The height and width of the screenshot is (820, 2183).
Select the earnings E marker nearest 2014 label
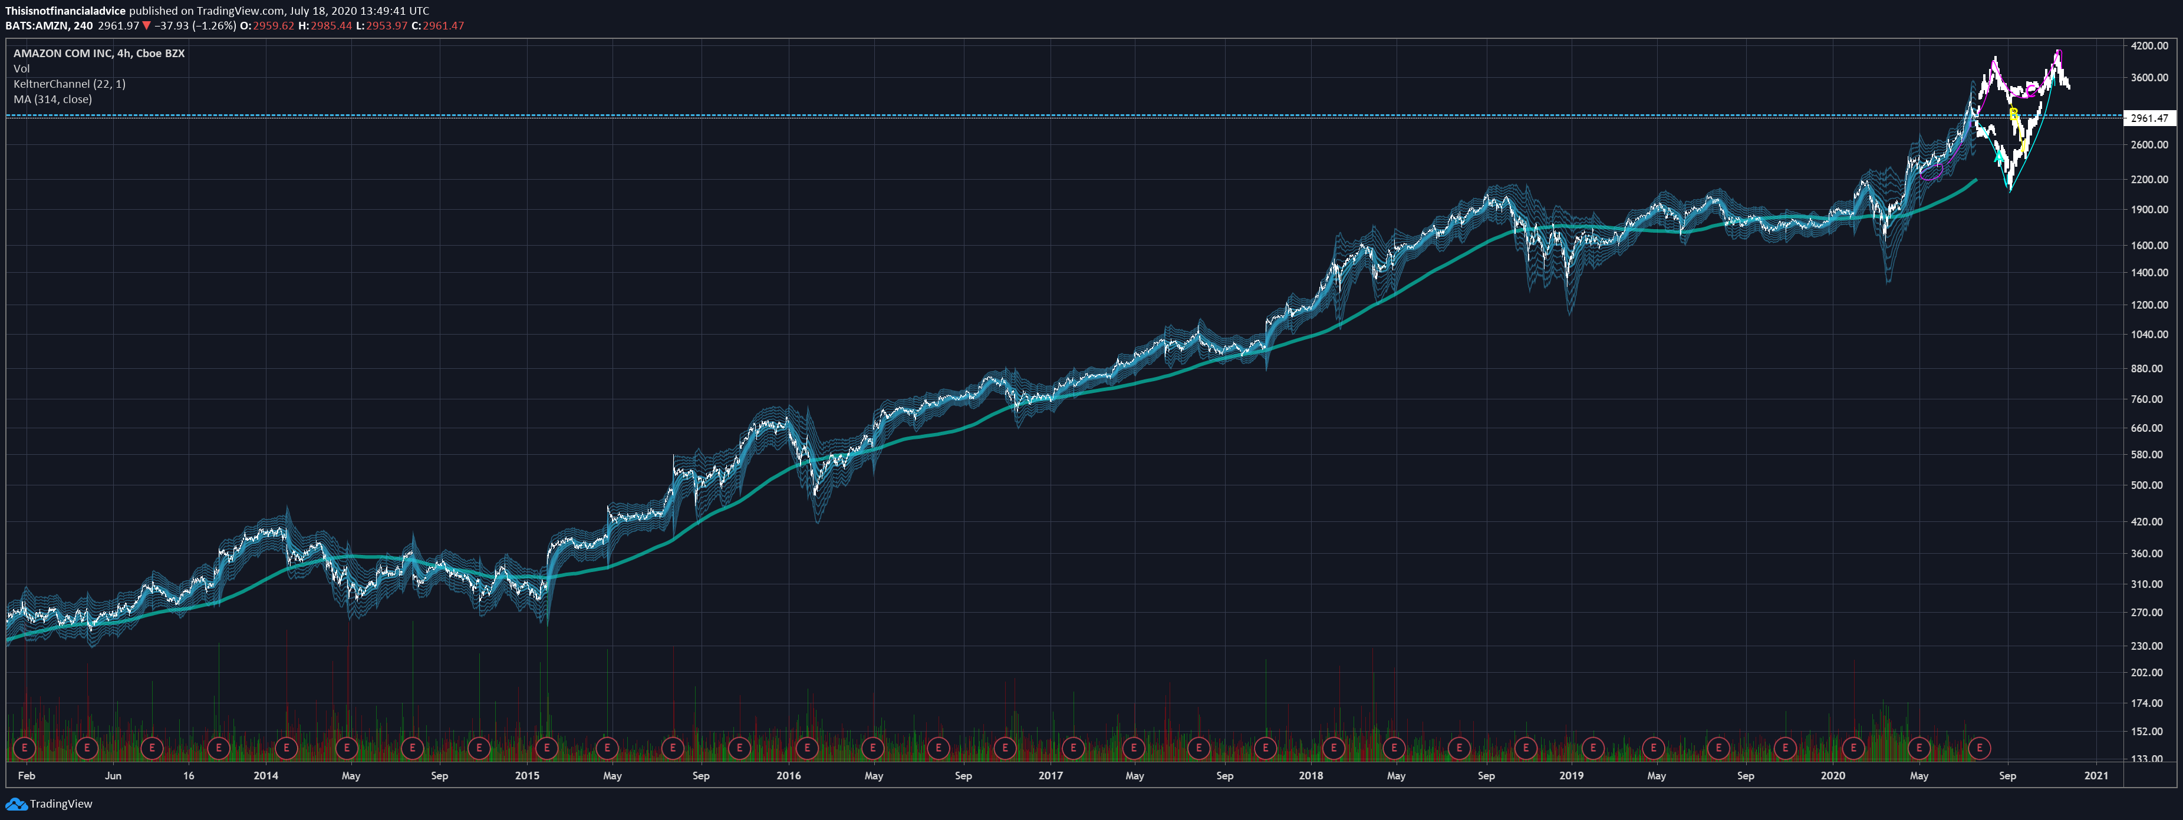[x=287, y=748]
